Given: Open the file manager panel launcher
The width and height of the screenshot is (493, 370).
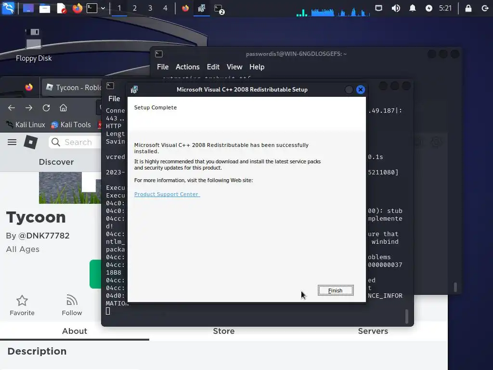Looking at the screenshot, I should 45,8.
